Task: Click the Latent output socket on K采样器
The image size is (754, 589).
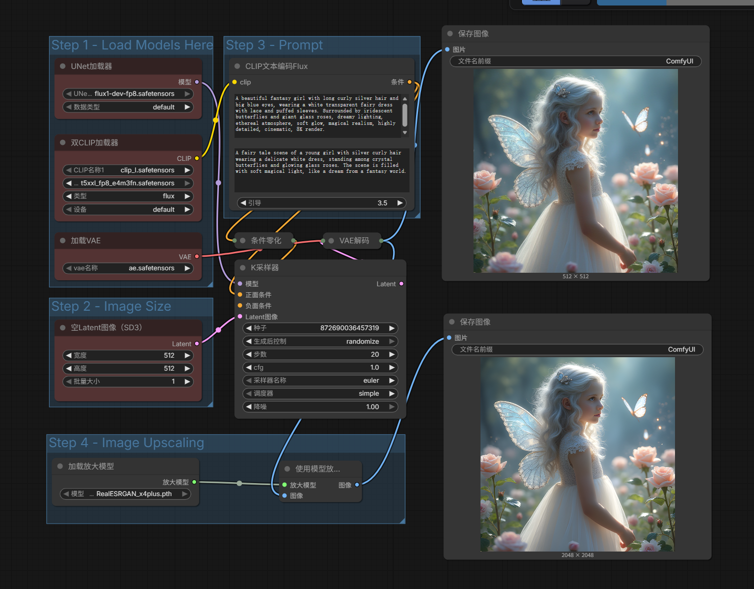Action: click(401, 284)
